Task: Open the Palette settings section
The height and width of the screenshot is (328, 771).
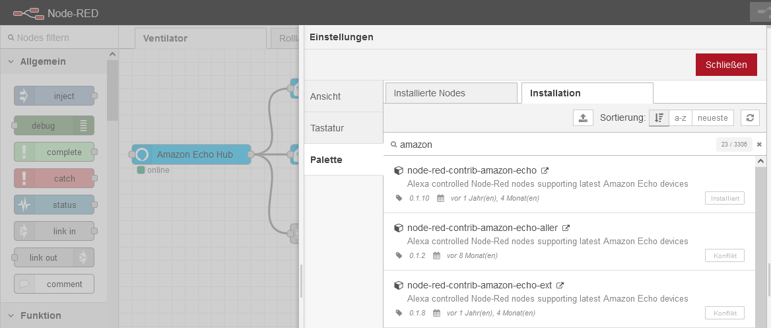Action: (343, 160)
